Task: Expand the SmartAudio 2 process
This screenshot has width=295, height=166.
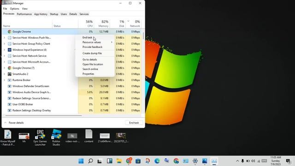Action: (x=4, y=74)
